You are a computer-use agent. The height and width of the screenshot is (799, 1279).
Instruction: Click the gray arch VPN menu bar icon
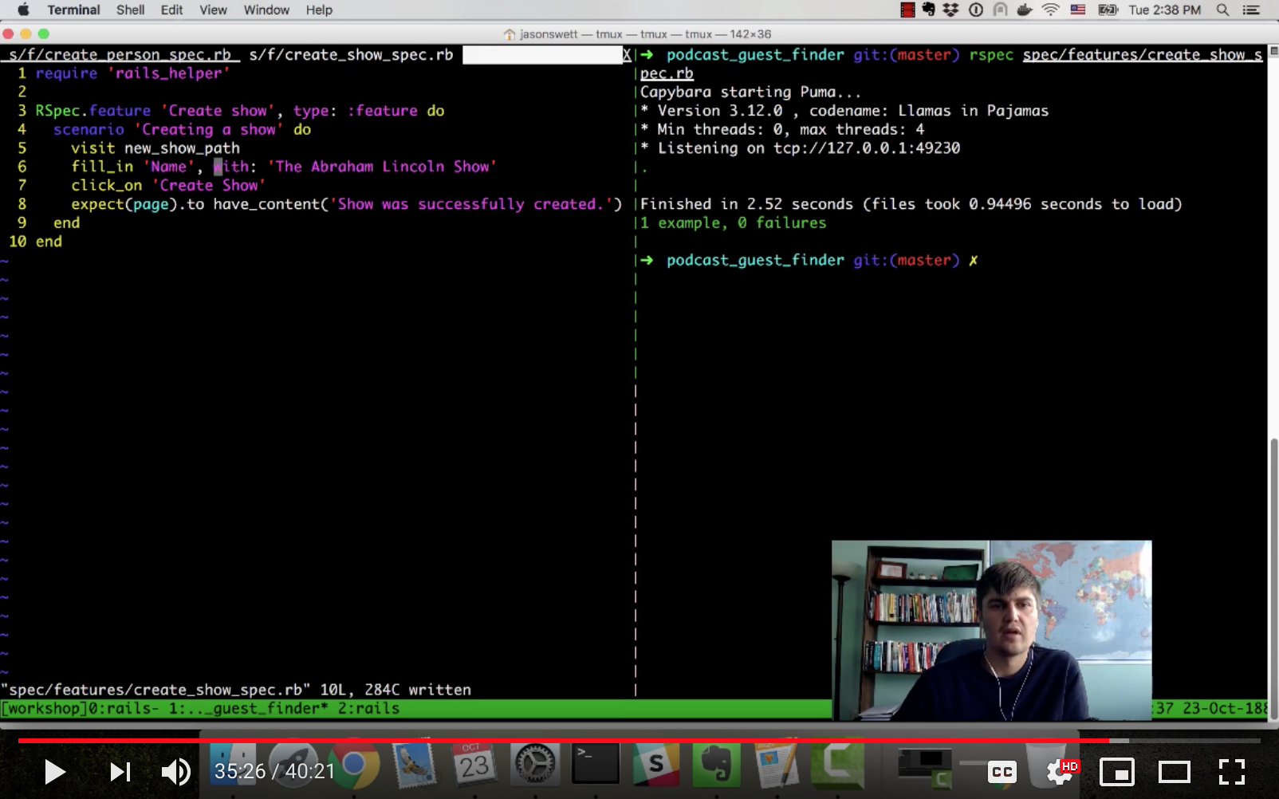[1000, 10]
